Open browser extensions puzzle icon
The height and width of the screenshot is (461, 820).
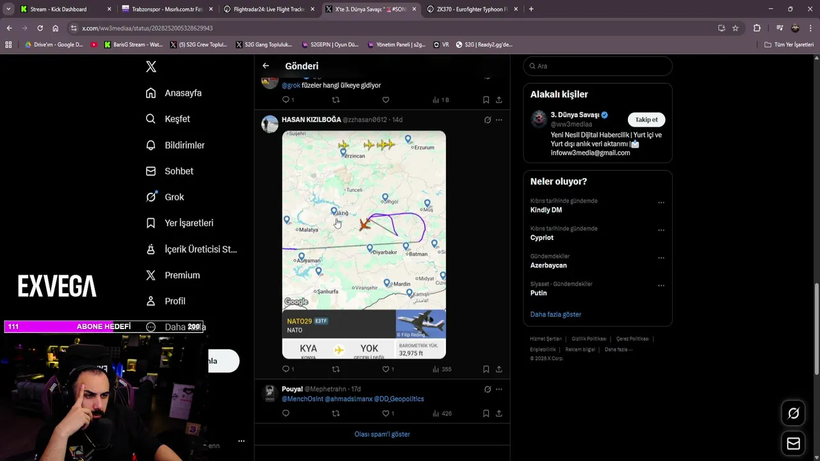point(757,28)
